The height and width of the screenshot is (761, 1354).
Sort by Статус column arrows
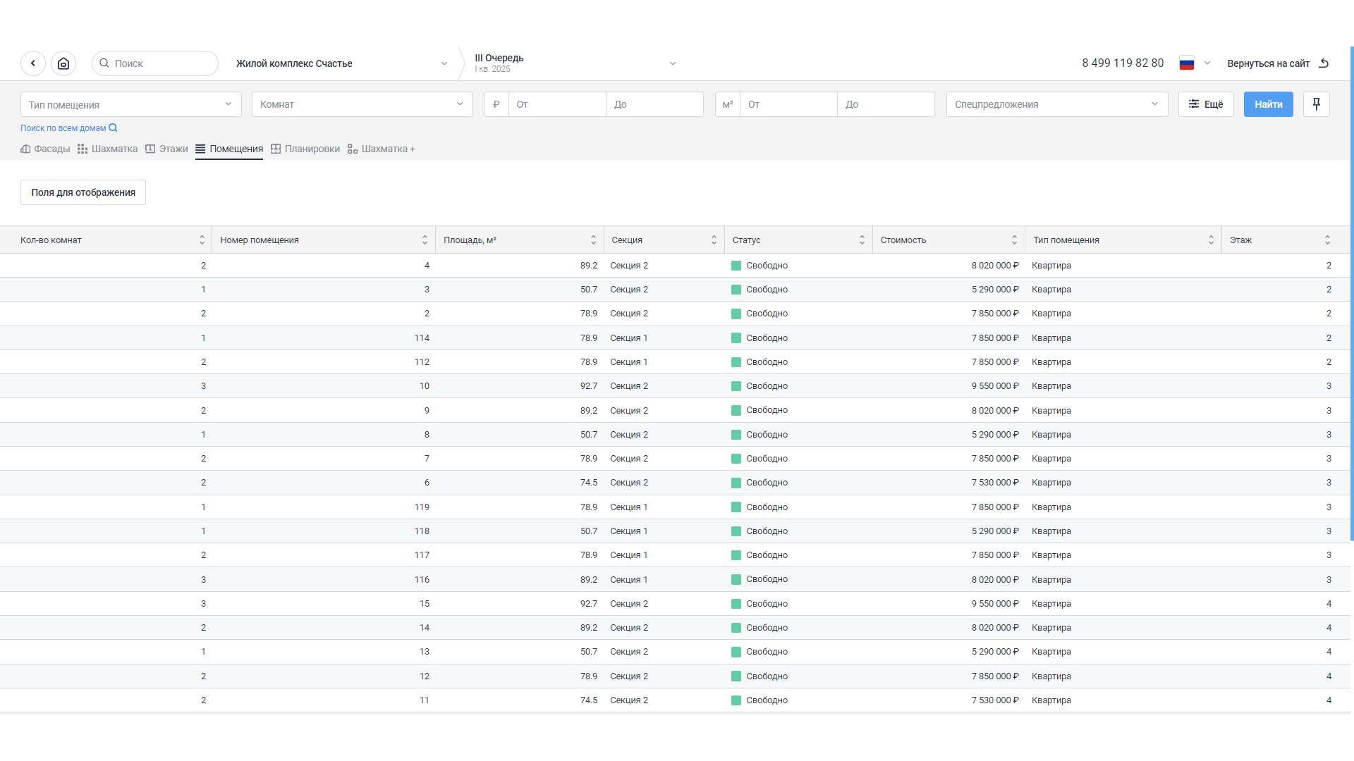(862, 240)
